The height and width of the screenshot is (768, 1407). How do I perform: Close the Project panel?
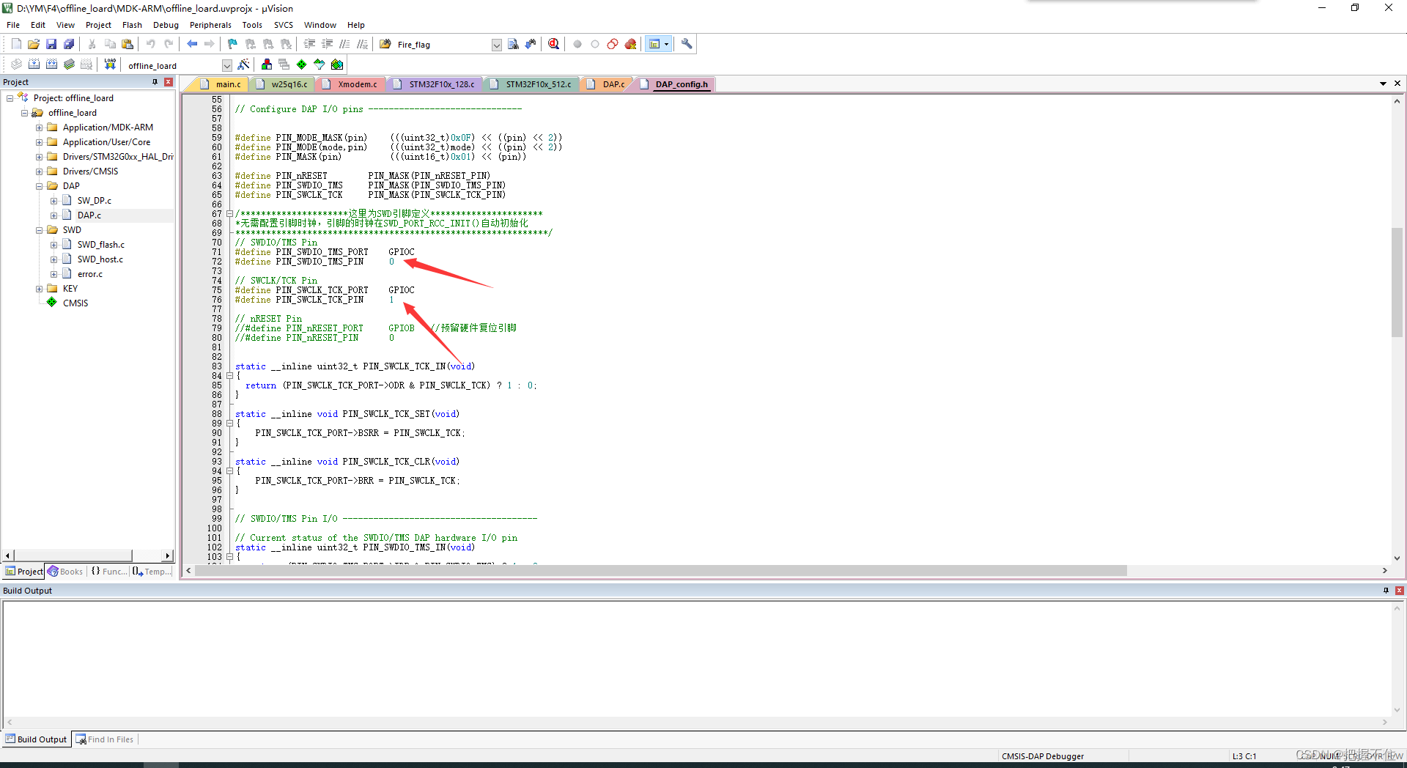[169, 82]
